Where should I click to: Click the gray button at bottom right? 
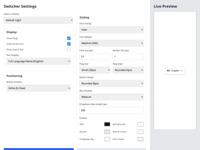coord(111,149)
